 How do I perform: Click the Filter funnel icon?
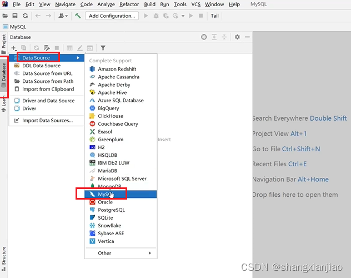click(103, 48)
